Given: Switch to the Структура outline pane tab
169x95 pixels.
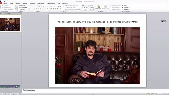Looking at the screenshot, I should click(x=7, y=13).
